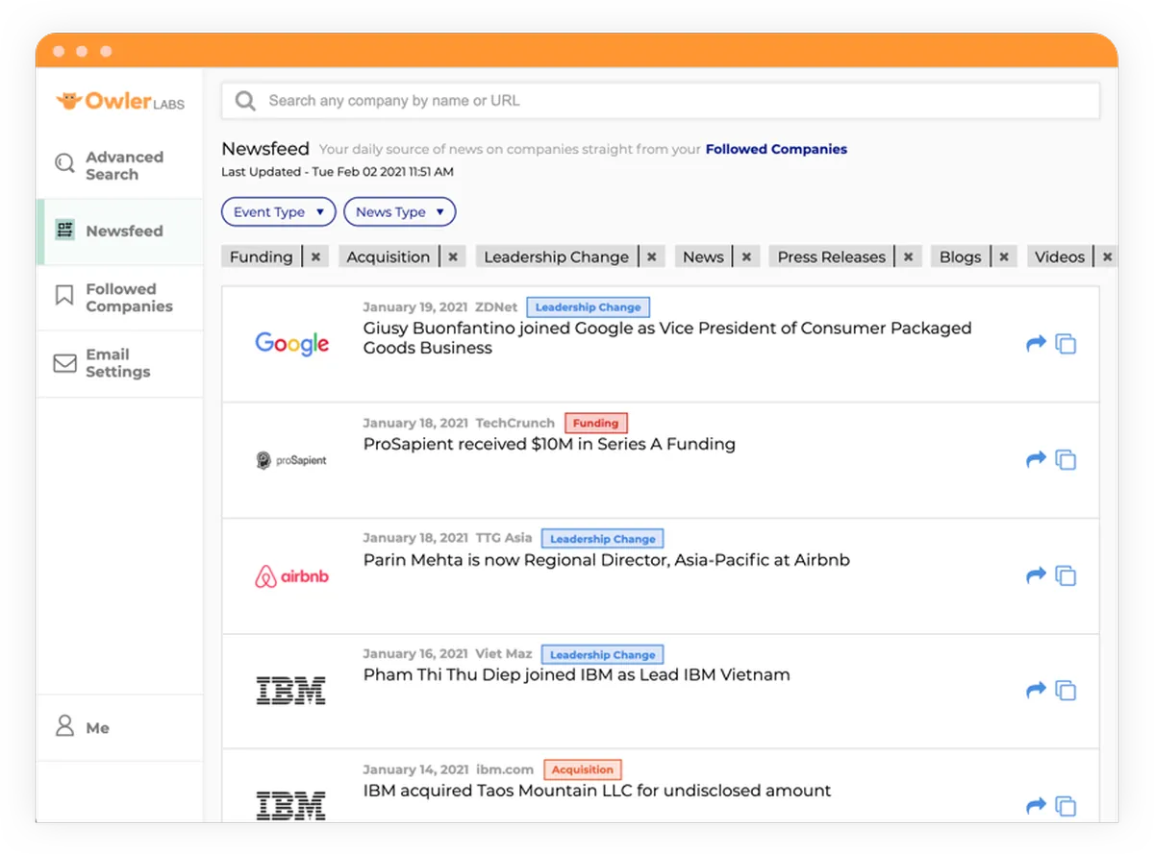This screenshot has height=854, width=1154.
Task: Click the proSapient company logo
Action: 292,460
